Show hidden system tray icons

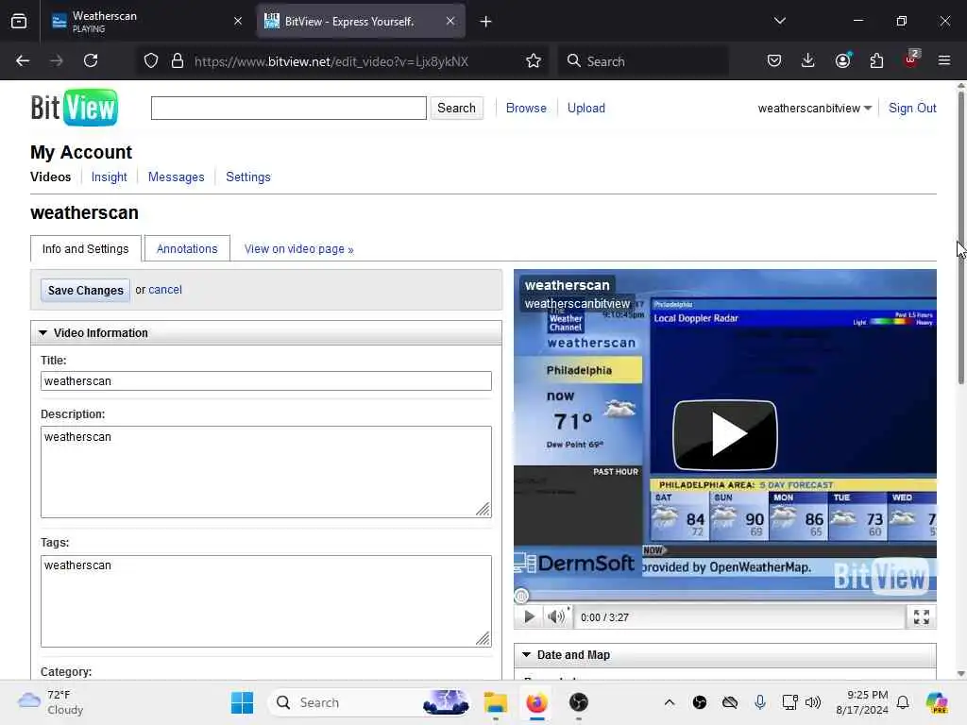coord(670,702)
